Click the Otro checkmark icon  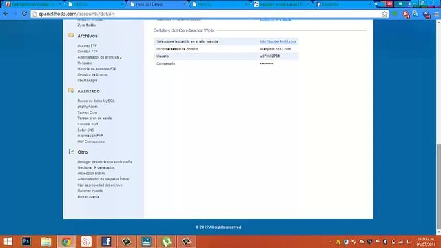pos(71,152)
